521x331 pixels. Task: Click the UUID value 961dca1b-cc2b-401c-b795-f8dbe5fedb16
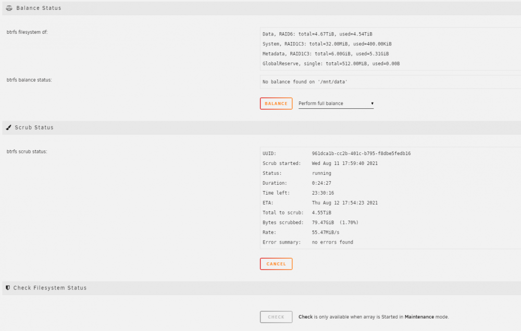[x=361, y=154]
